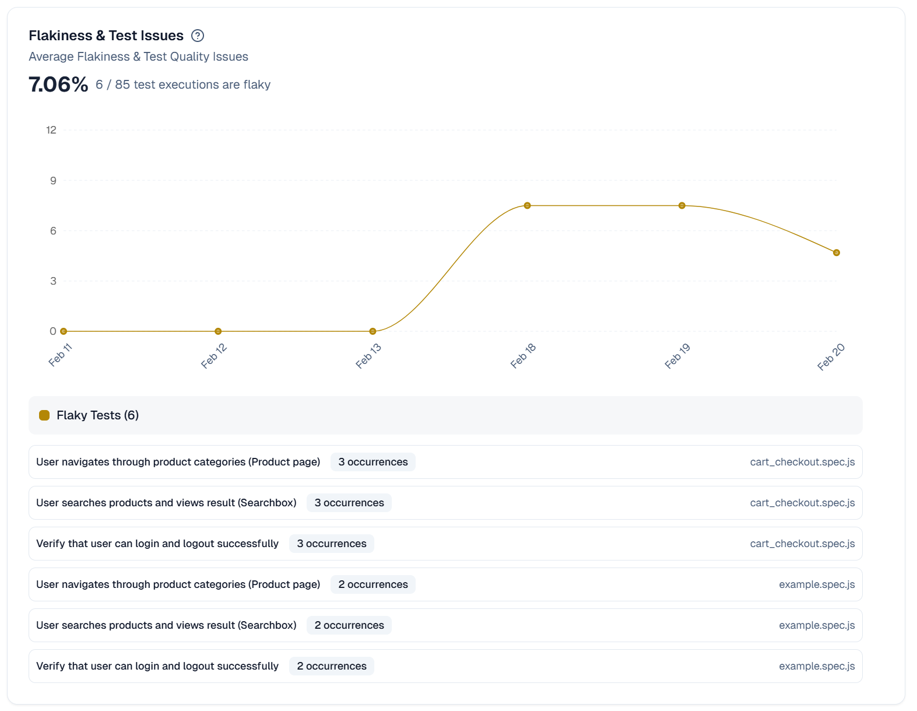This screenshot has width=917, height=711.
Task: Click the Searchbox test title with 3 occurrences
Action: (x=166, y=503)
